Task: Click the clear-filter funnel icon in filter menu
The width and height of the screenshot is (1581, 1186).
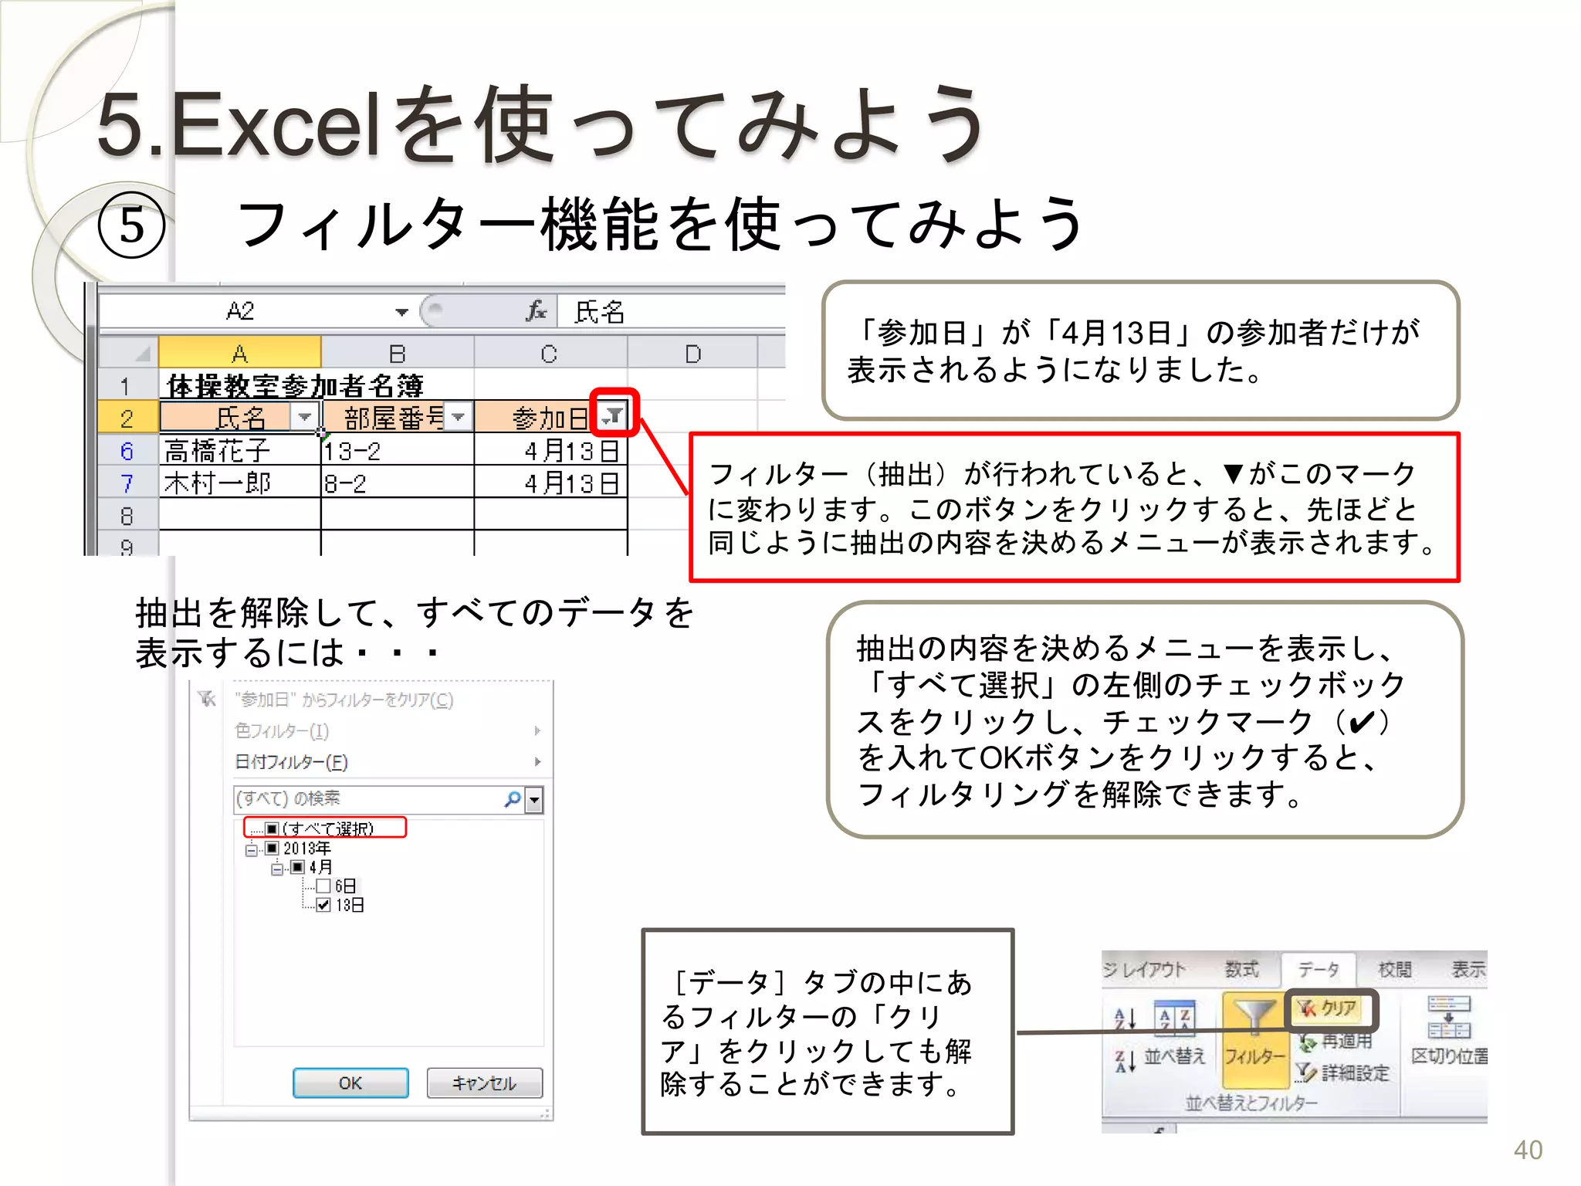Action: pos(207,699)
